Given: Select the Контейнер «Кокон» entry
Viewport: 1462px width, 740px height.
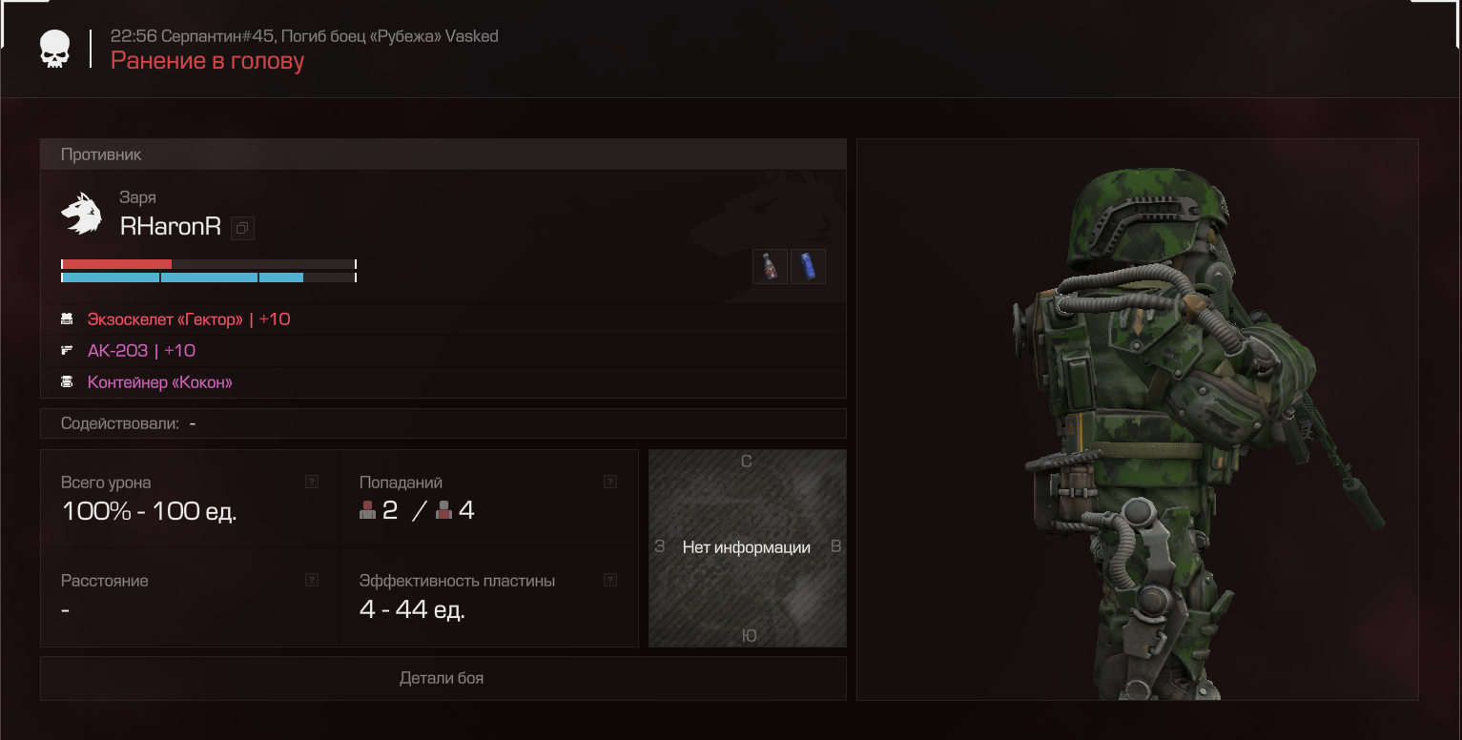Looking at the screenshot, I should [x=160, y=382].
